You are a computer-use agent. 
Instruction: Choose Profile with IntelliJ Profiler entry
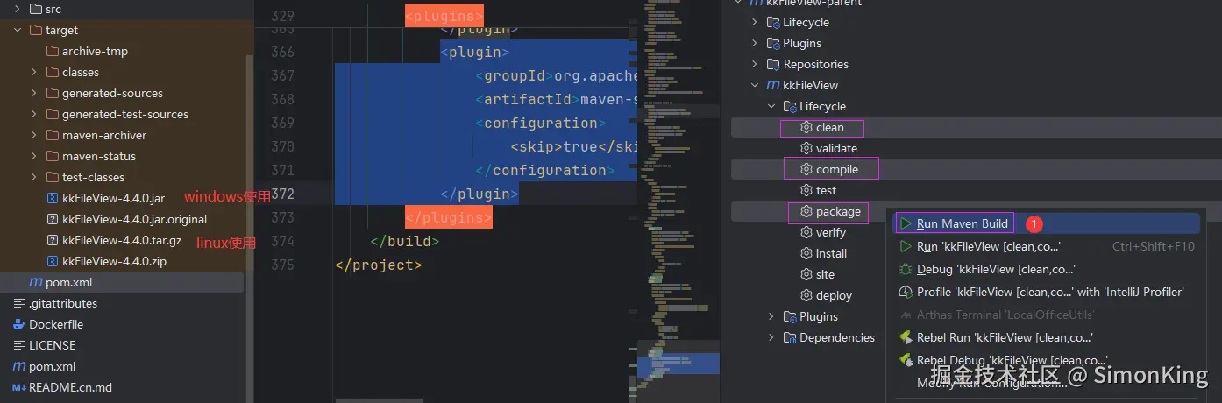pos(1046,292)
